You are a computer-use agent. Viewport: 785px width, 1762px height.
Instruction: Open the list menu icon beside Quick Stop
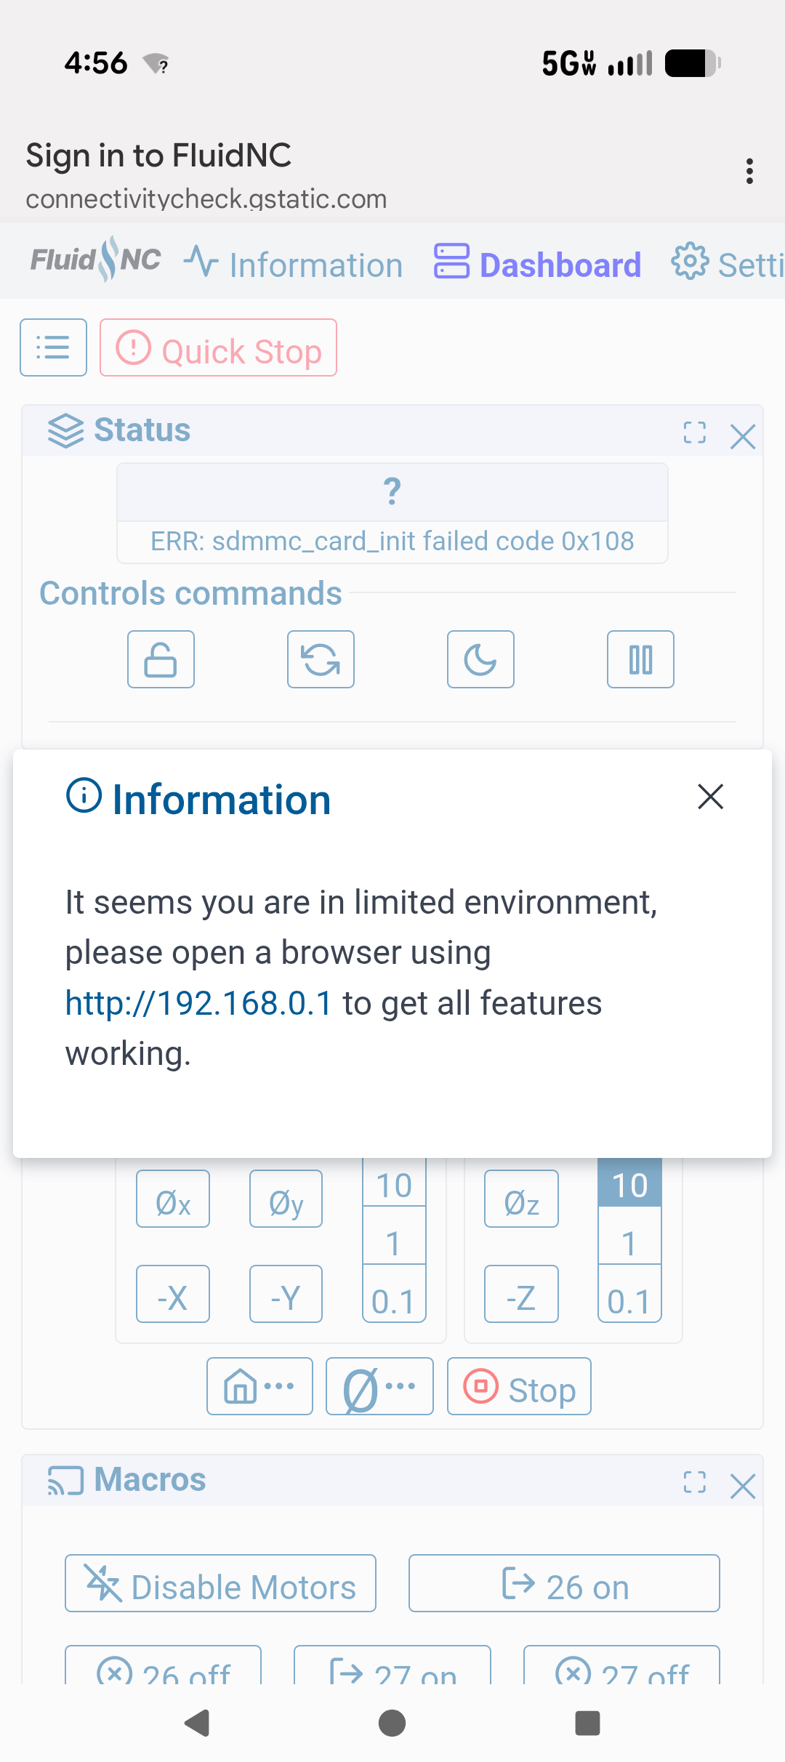click(x=53, y=347)
